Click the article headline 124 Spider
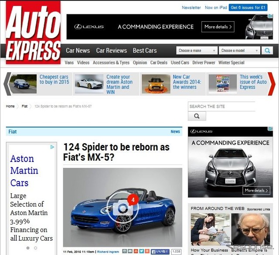The height and width of the screenshot is (255, 279). pyautogui.click(x=116, y=152)
